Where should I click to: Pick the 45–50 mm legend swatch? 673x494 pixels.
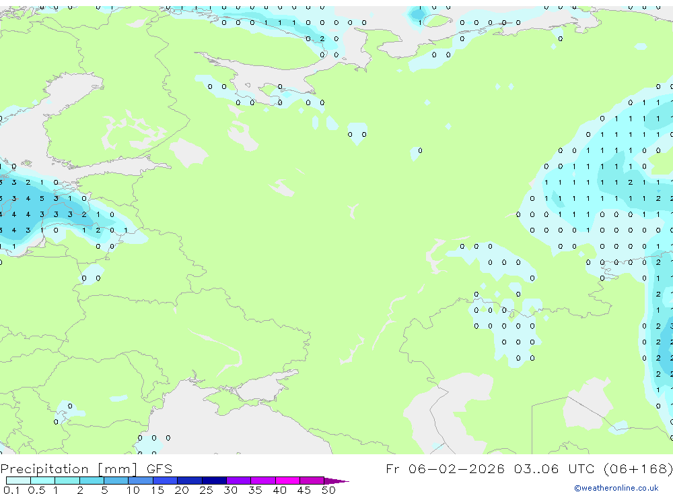click(x=312, y=481)
